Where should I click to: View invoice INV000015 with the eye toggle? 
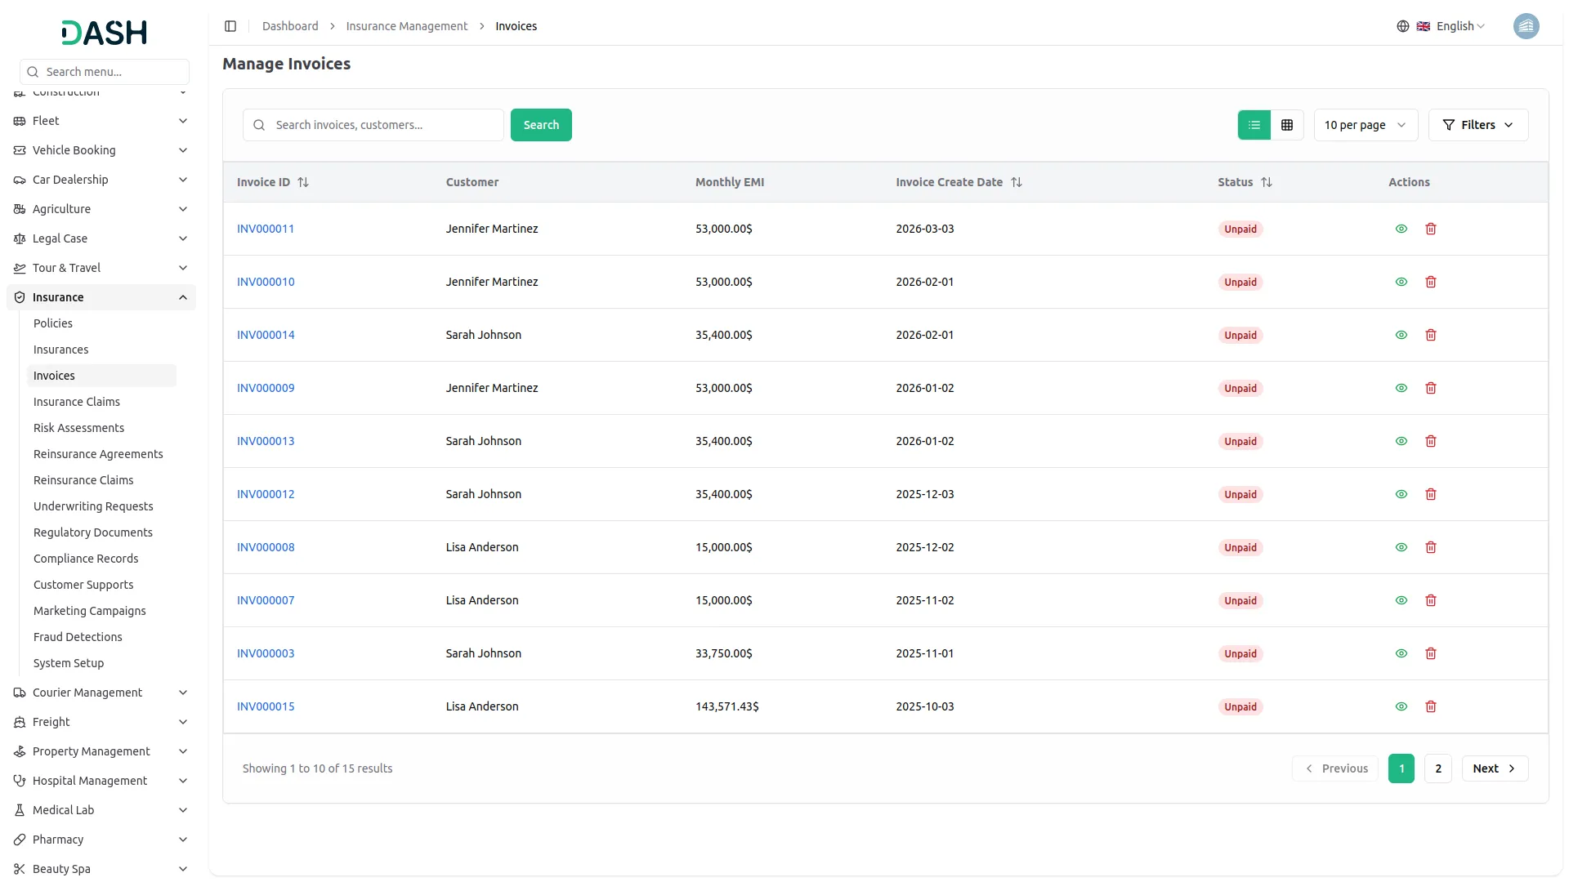pyautogui.click(x=1401, y=706)
